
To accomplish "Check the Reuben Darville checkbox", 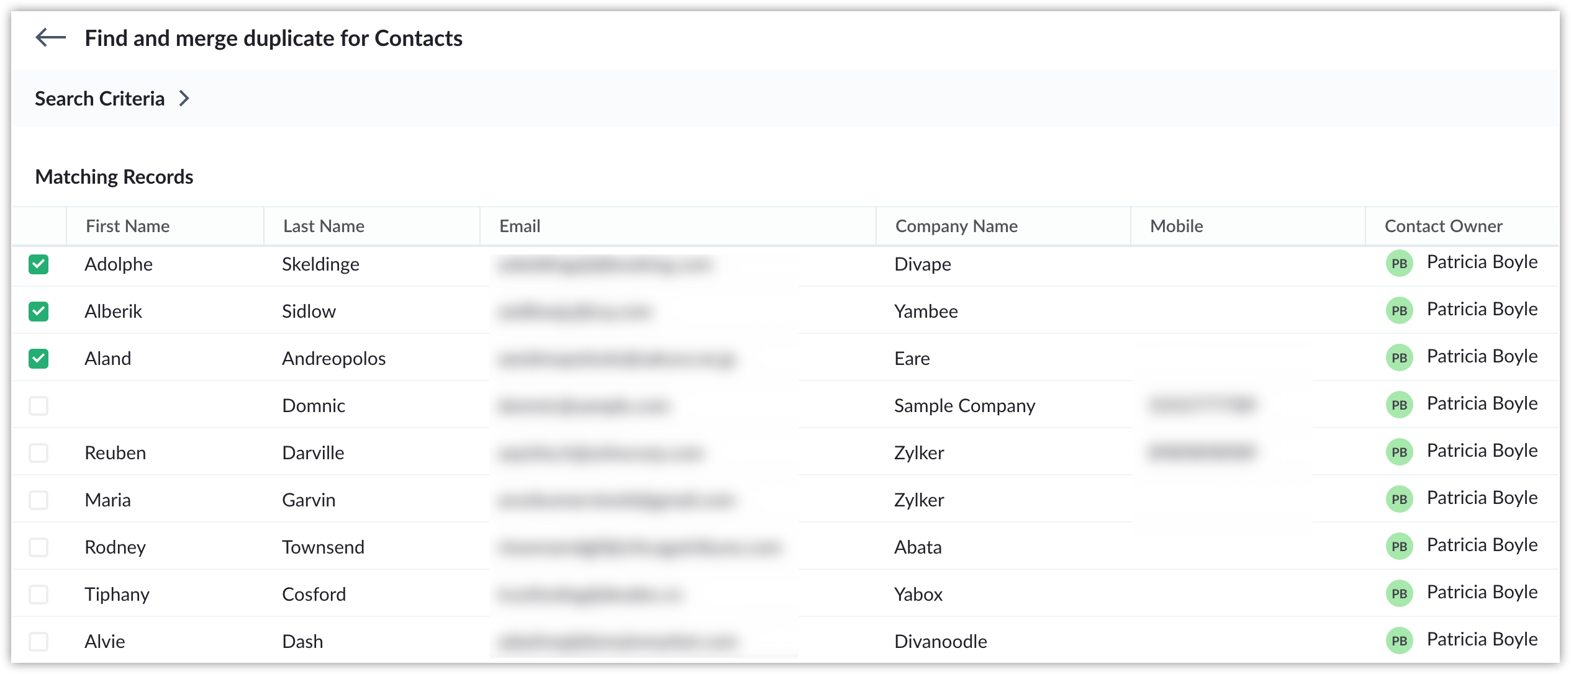I will [x=38, y=453].
